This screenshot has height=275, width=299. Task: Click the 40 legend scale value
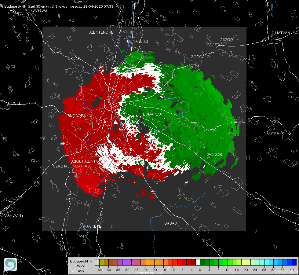pyautogui.click(x=291, y=270)
